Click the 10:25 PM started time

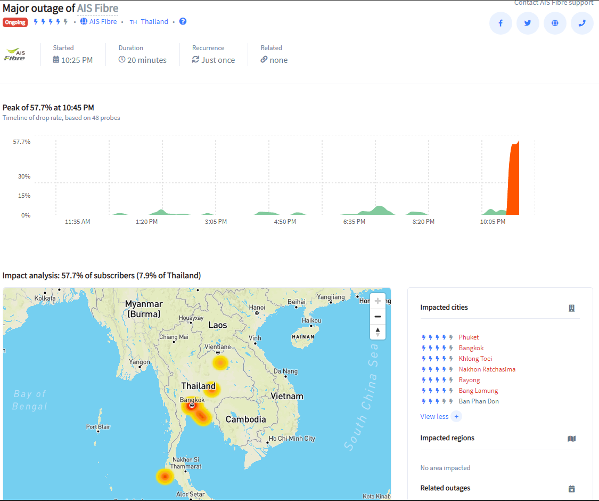tap(77, 60)
